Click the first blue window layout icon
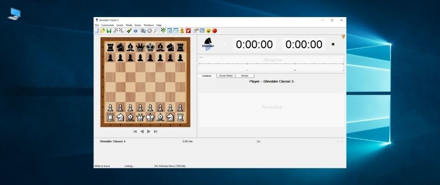The height and width of the screenshot is (185, 440). point(170,31)
